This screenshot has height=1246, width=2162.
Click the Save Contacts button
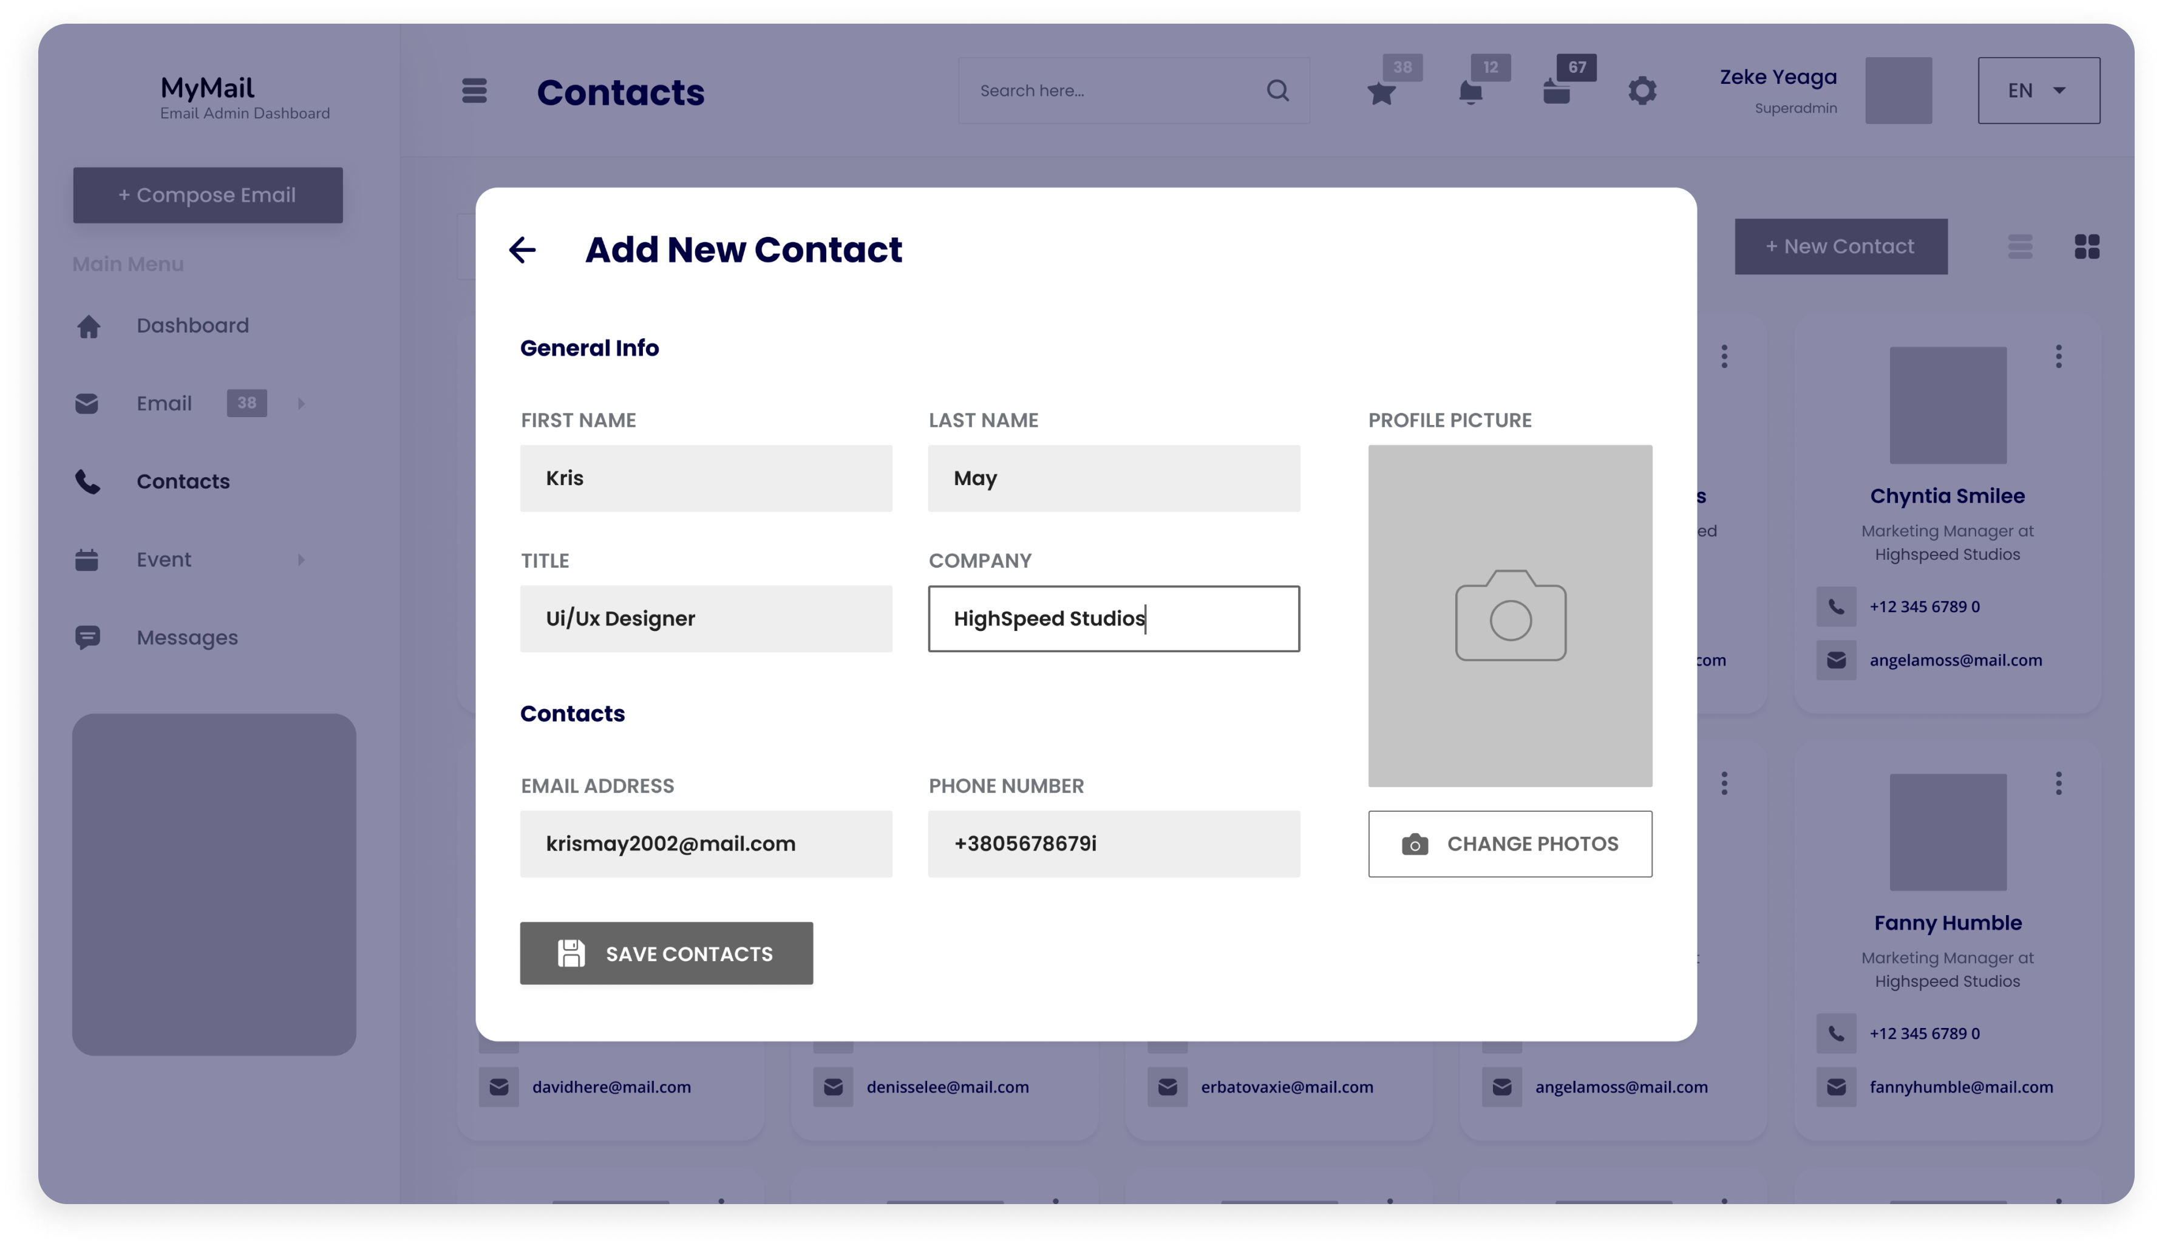tap(665, 953)
